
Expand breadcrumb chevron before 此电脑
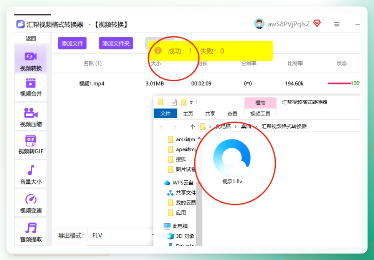(x=210, y=126)
